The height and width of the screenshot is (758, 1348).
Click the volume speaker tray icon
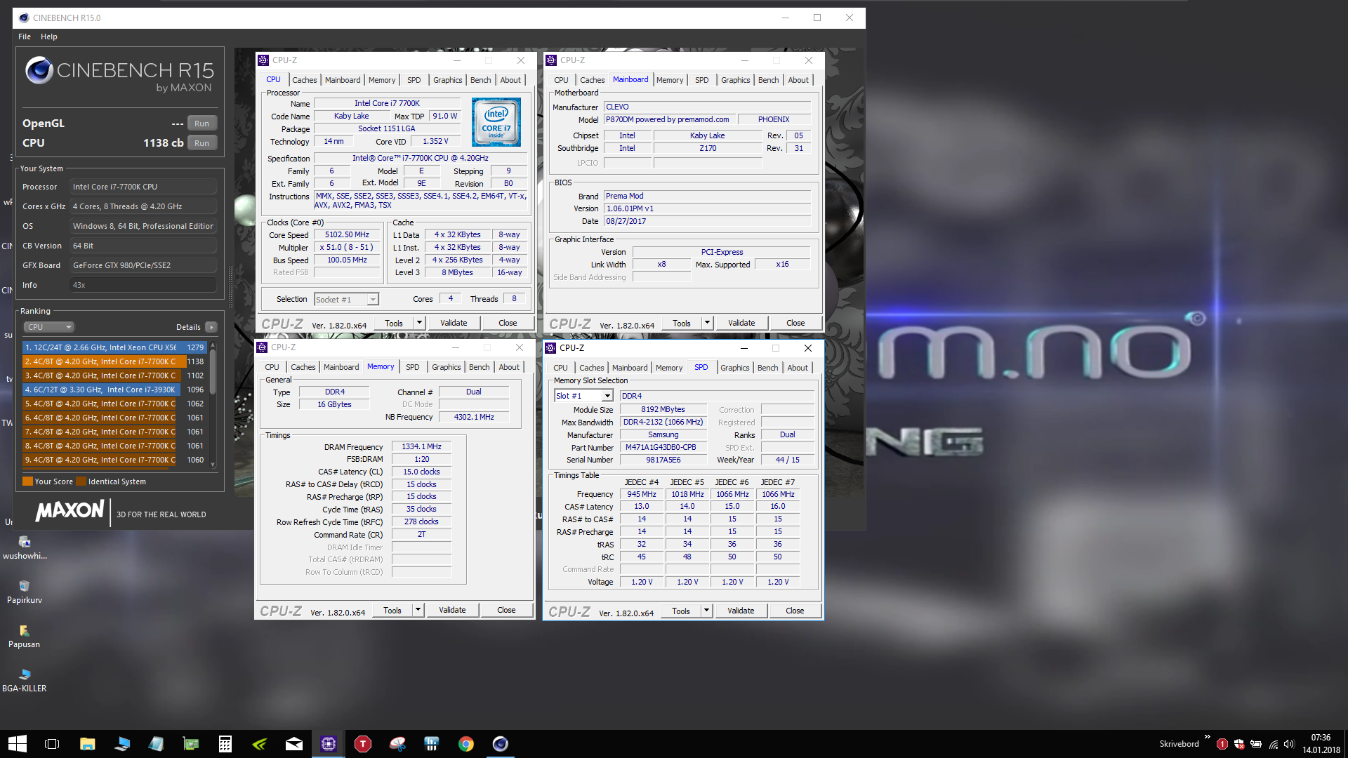click(x=1289, y=744)
